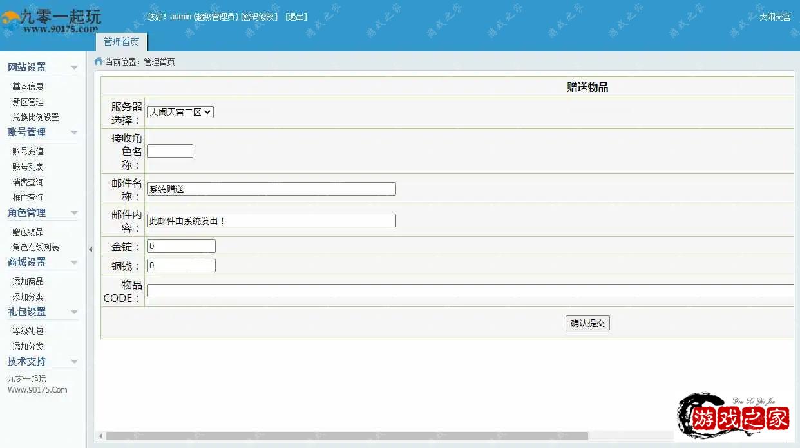Viewport: 800px width, 448px height.
Task: Click the home icon in the breadcrumb bar
Action: [x=97, y=62]
